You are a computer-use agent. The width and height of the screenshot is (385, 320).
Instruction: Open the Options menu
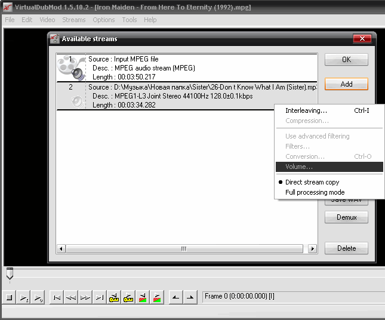pyautogui.click(x=104, y=20)
